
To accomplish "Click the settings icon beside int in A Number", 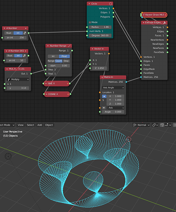I will point(25,33).
